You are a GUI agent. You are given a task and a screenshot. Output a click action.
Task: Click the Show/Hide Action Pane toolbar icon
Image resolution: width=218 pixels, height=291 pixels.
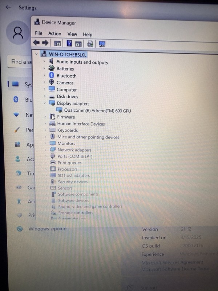tap(78, 44)
